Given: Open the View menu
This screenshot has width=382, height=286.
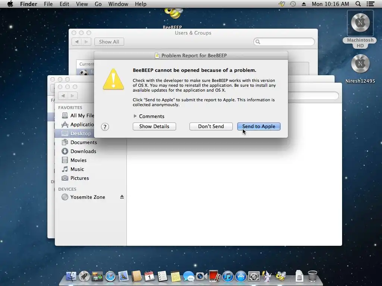Looking at the screenshot, I should coord(82,4).
